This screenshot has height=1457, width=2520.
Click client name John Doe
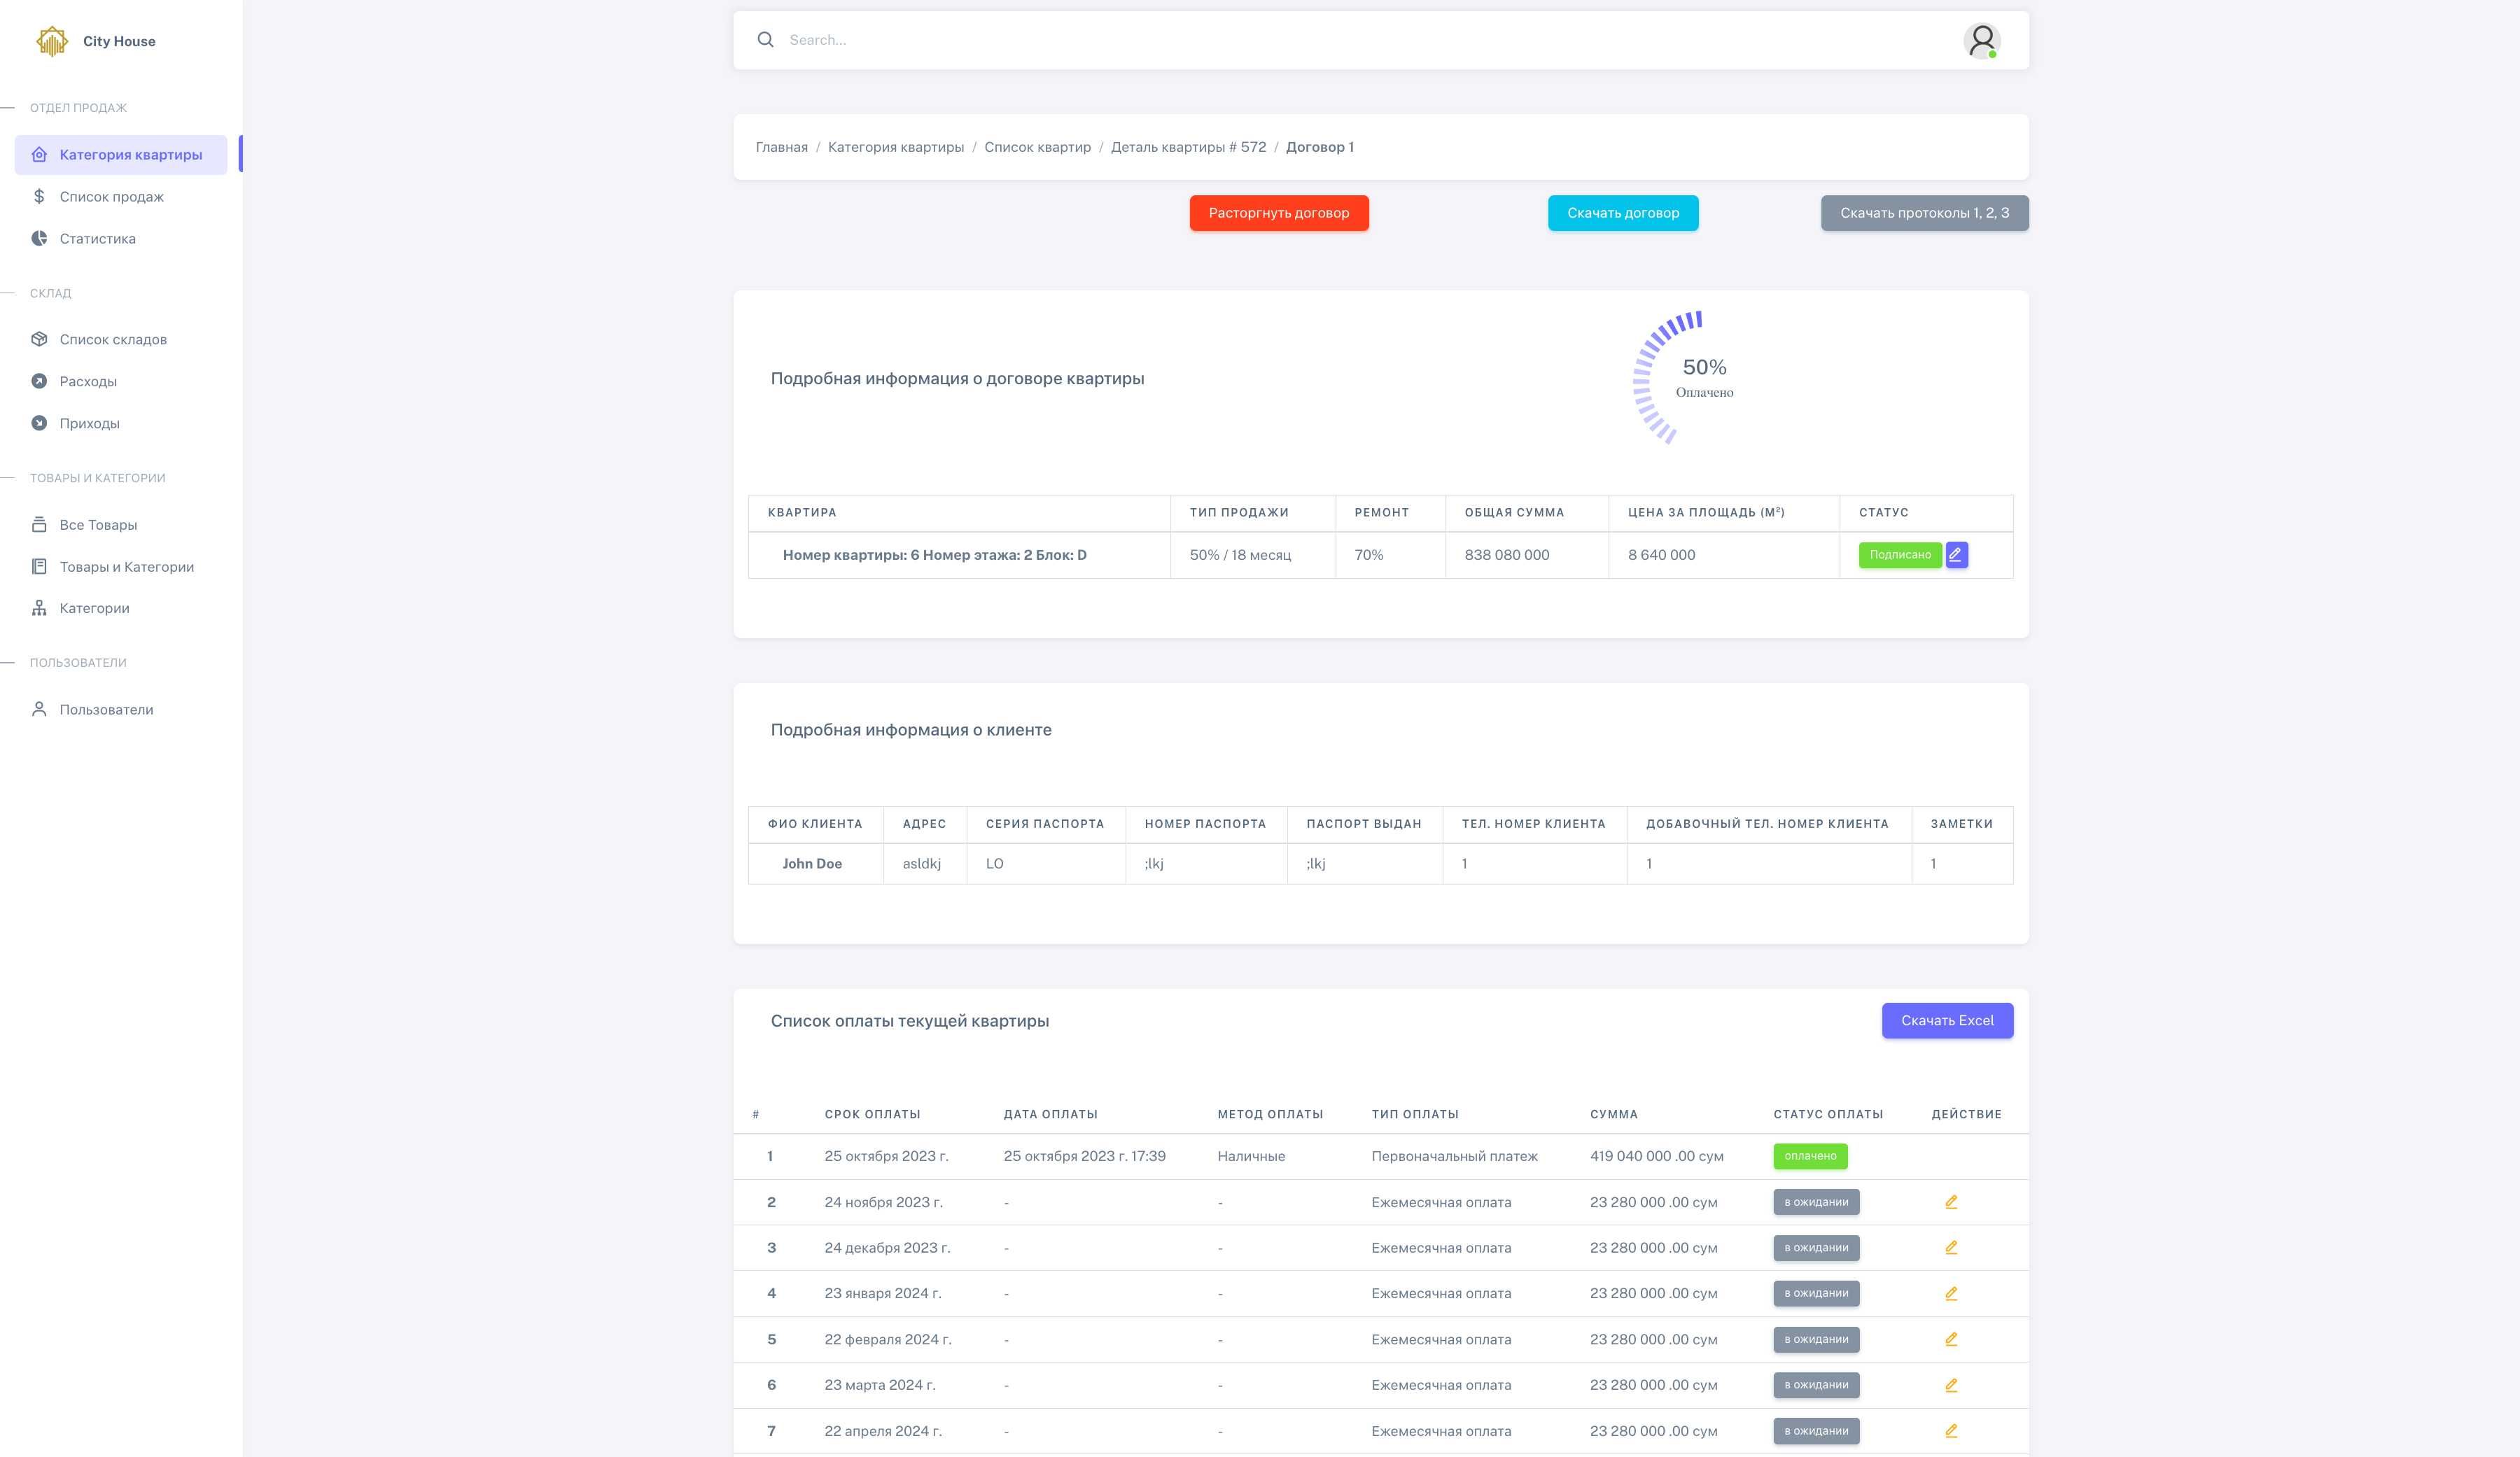pos(812,864)
